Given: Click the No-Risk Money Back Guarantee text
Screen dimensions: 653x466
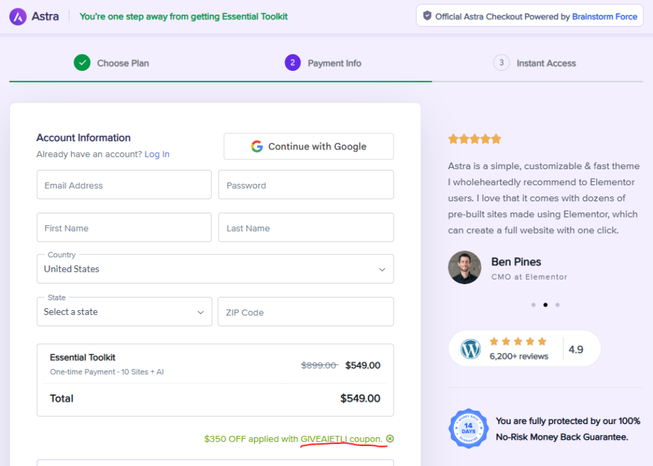Looking at the screenshot, I should [x=562, y=437].
